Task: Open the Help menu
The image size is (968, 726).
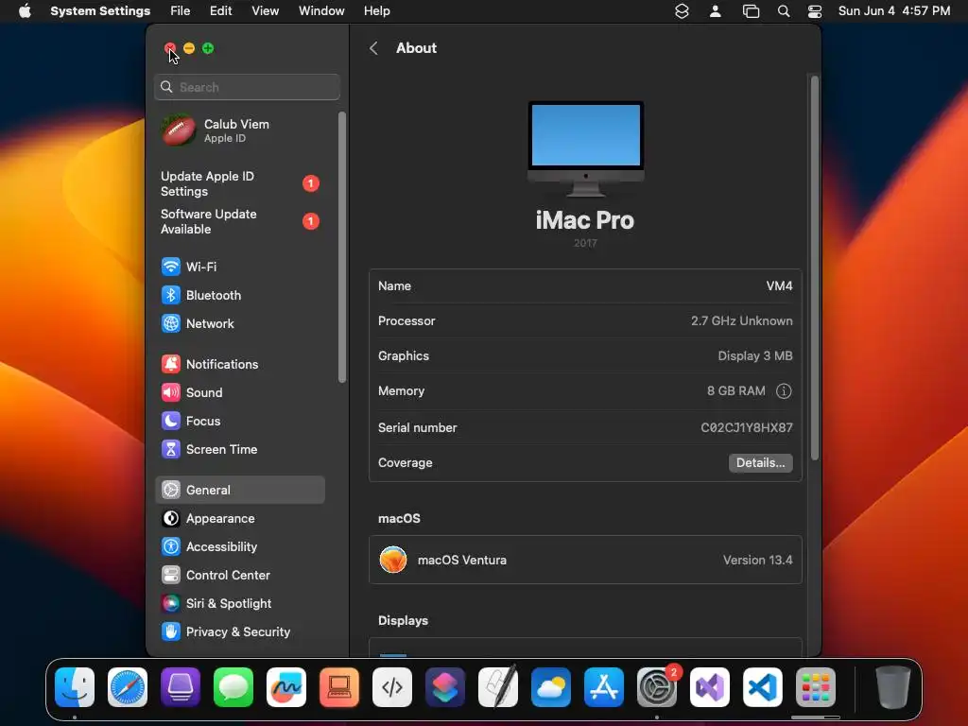Action: point(376,11)
